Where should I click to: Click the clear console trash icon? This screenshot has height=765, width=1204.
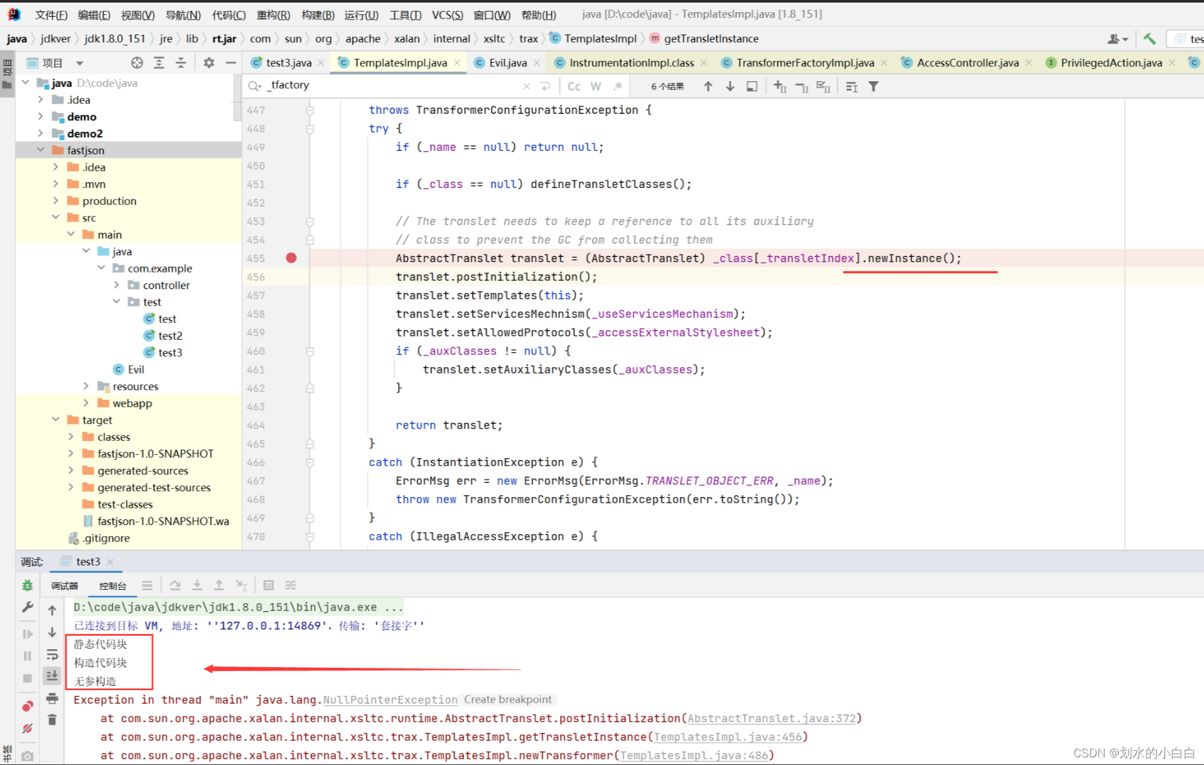coord(52,720)
